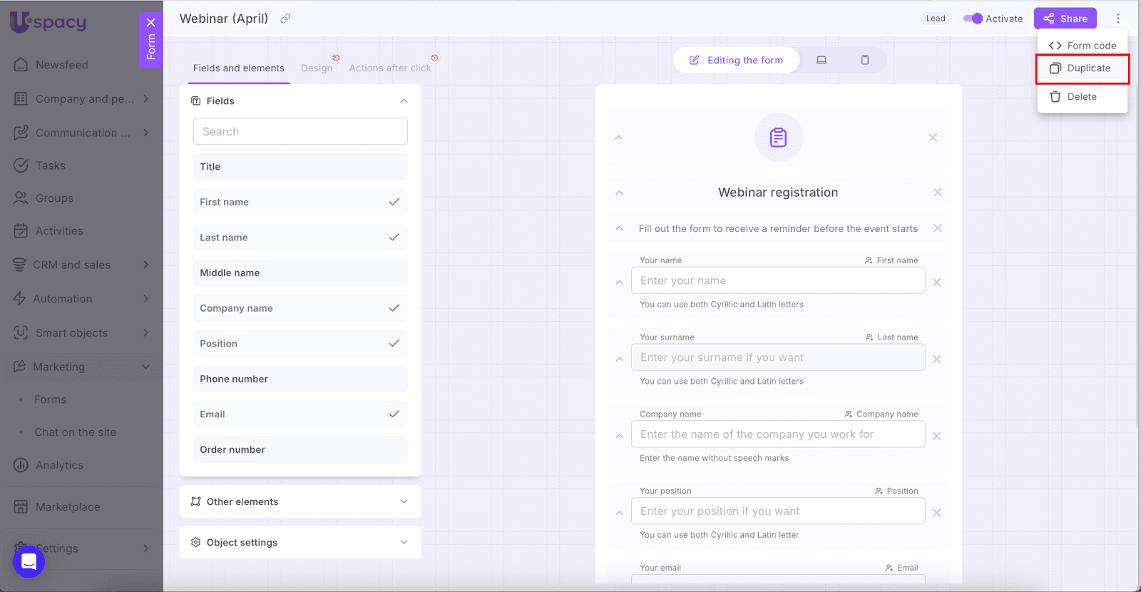This screenshot has width=1141, height=592.
Task: Move the Webinar registration block up
Action: tap(619, 193)
